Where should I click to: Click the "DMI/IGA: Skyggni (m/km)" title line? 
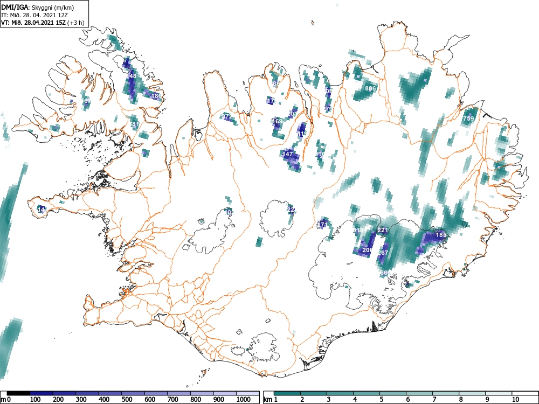pyautogui.click(x=38, y=7)
